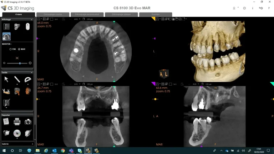Select the image annotation pencil tool

coord(6,103)
